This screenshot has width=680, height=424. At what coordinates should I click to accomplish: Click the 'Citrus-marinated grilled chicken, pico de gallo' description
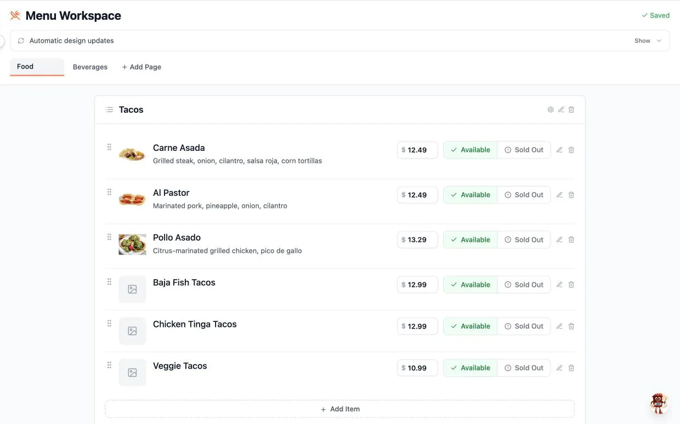(x=228, y=251)
